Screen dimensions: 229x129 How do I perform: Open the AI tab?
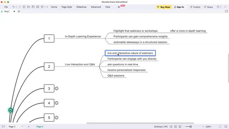click(x=119, y=7)
